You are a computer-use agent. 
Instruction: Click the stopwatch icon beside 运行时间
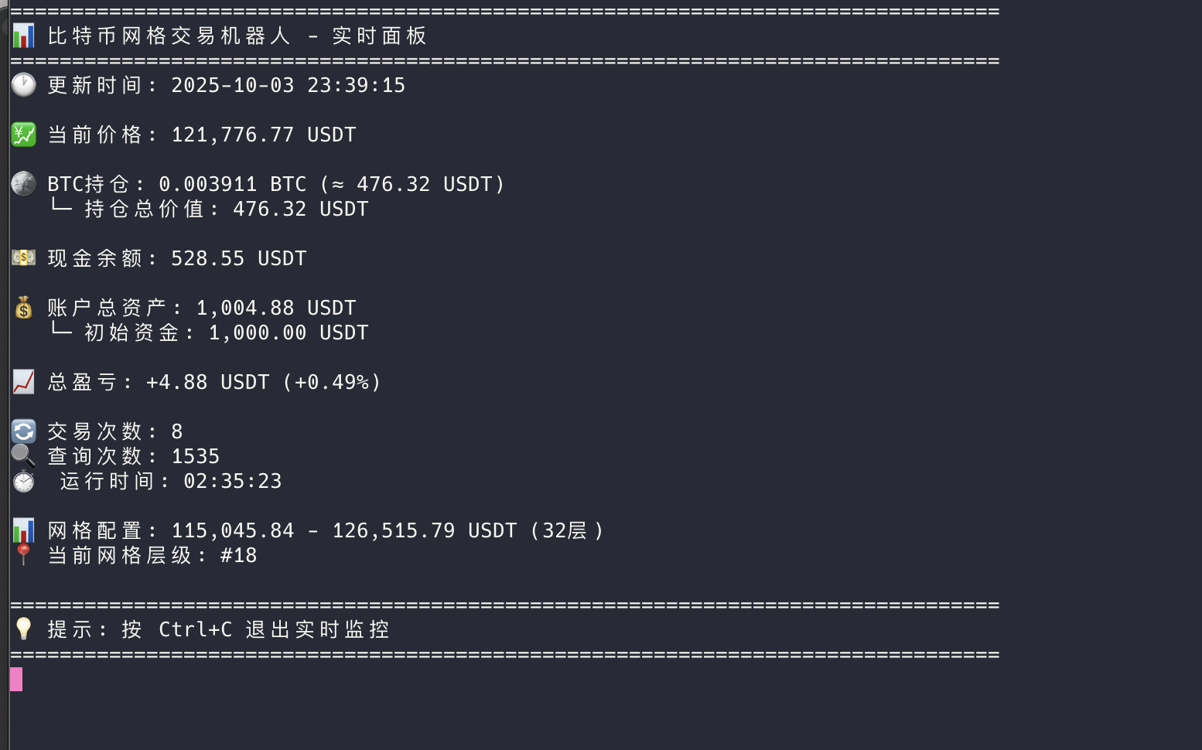[x=23, y=481]
